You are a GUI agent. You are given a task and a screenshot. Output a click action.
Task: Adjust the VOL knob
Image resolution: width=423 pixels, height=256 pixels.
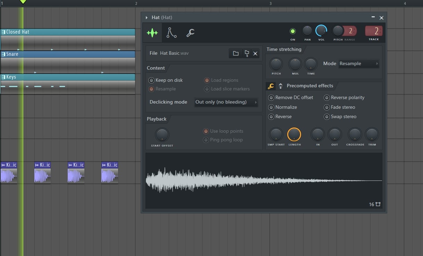coord(321,31)
